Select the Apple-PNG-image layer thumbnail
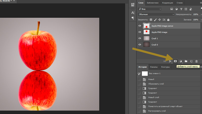Image resolution: width=202 pixels, height=114 pixels. click(x=146, y=32)
